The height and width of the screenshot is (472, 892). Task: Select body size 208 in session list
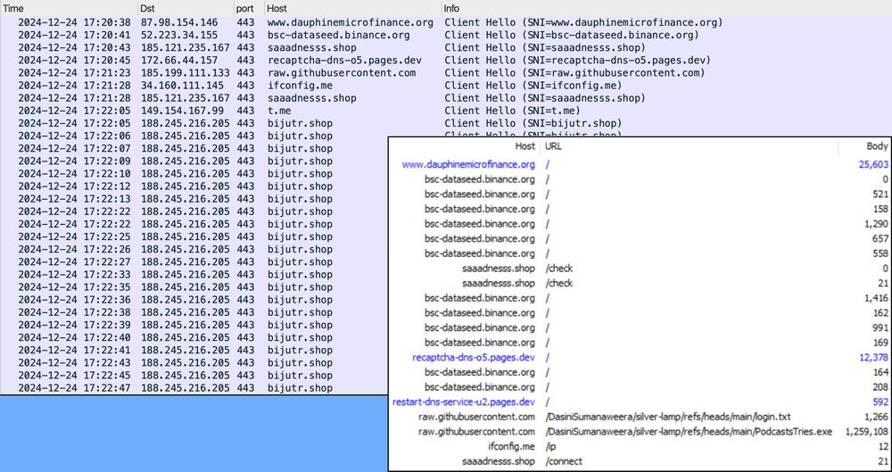[x=880, y=387]
